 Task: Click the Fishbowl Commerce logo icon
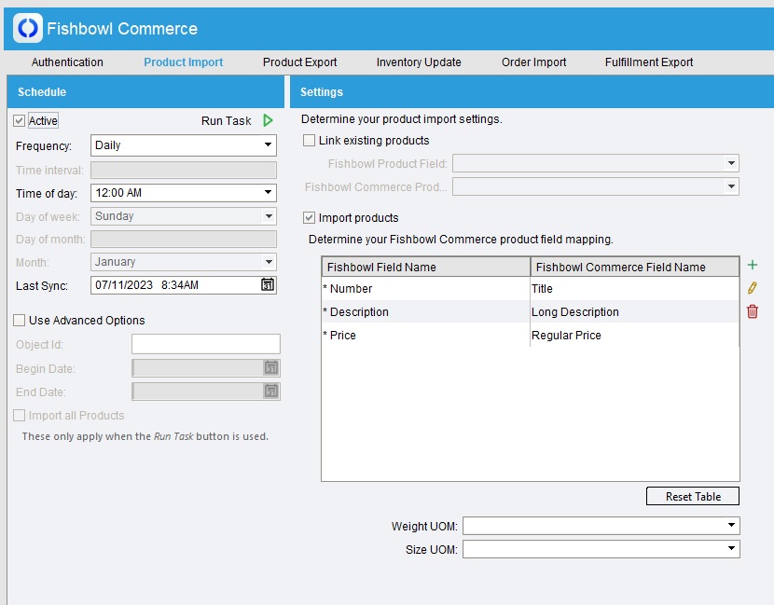click(x=28, y=28)
